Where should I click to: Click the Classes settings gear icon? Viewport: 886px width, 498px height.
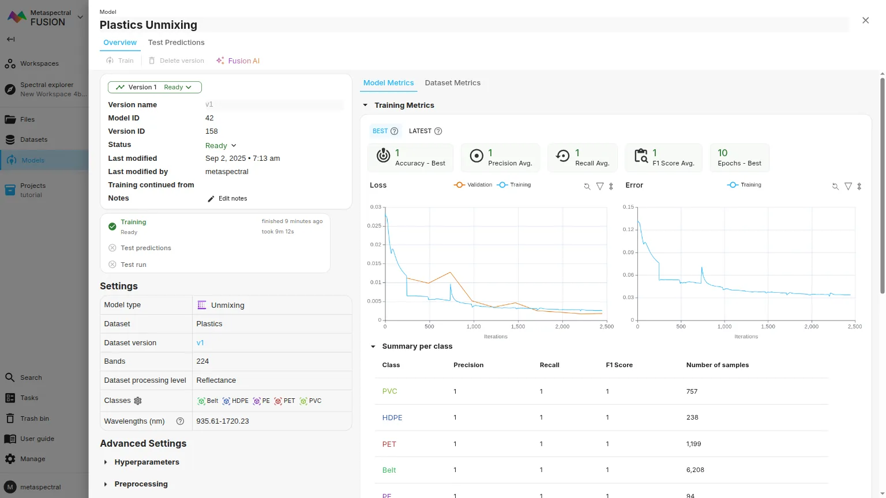(138, 401)
